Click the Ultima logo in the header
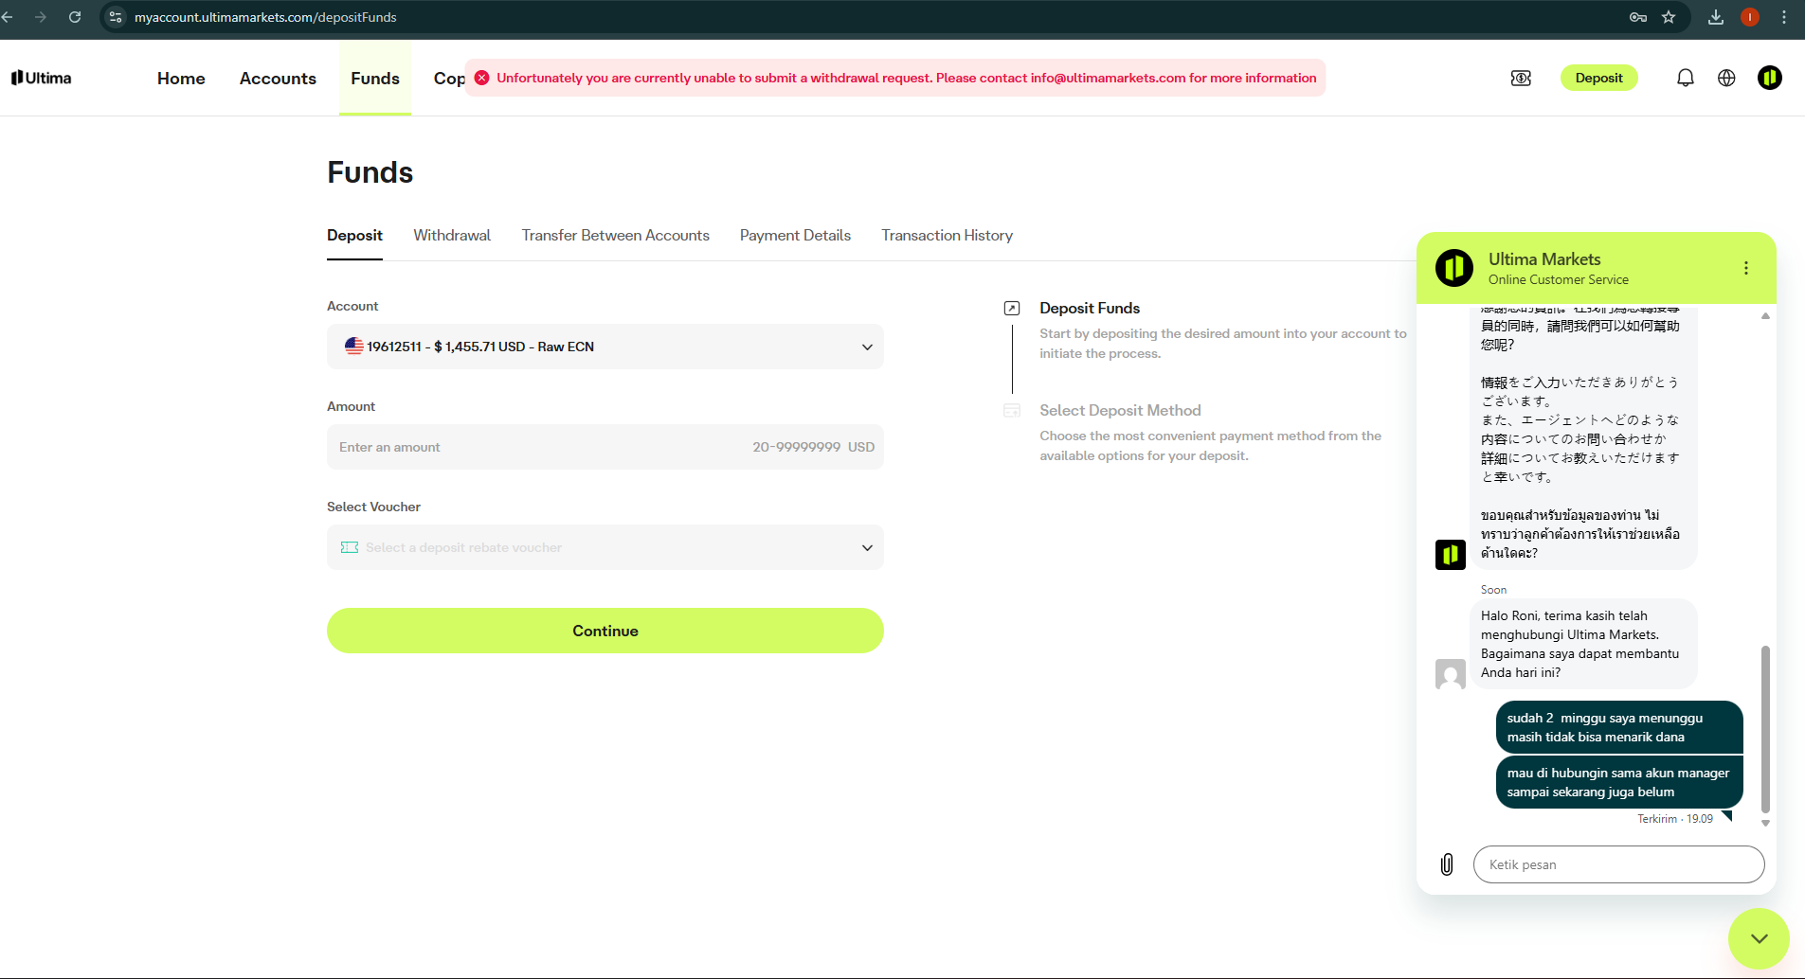The image size is (1805, 979). 42,78
